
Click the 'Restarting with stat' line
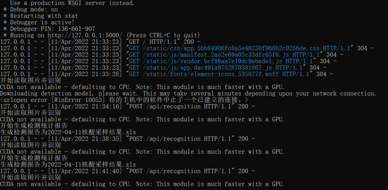click(44, 16)
